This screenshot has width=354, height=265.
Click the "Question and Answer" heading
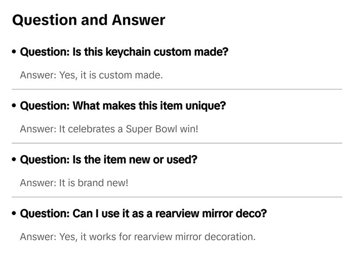click(x=88, y=20)
